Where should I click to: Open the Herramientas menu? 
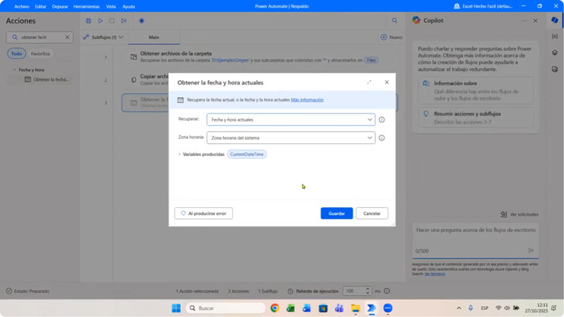point(87,6)
